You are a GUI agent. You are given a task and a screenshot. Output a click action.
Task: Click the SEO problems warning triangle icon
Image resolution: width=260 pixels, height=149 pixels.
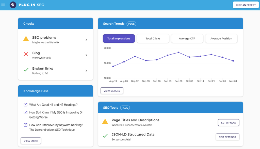pos(26,39)
